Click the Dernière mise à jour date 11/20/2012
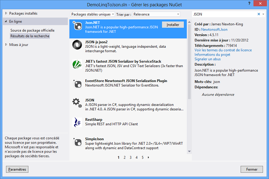Viewport: 269px width, 179px height. tap(239, 40)
